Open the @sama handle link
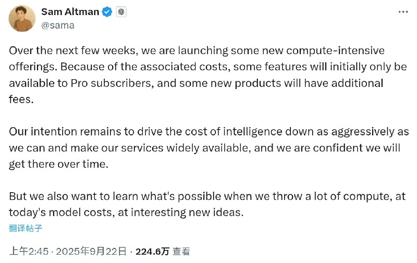Screen dimensions: 417x263 coord(58,26)
